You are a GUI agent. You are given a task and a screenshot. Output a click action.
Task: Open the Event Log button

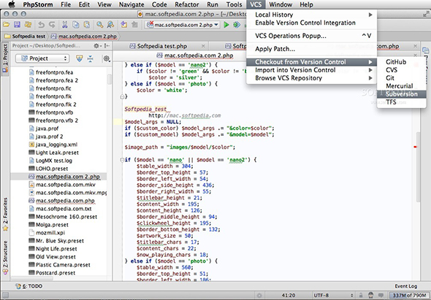tap(405, 286)
